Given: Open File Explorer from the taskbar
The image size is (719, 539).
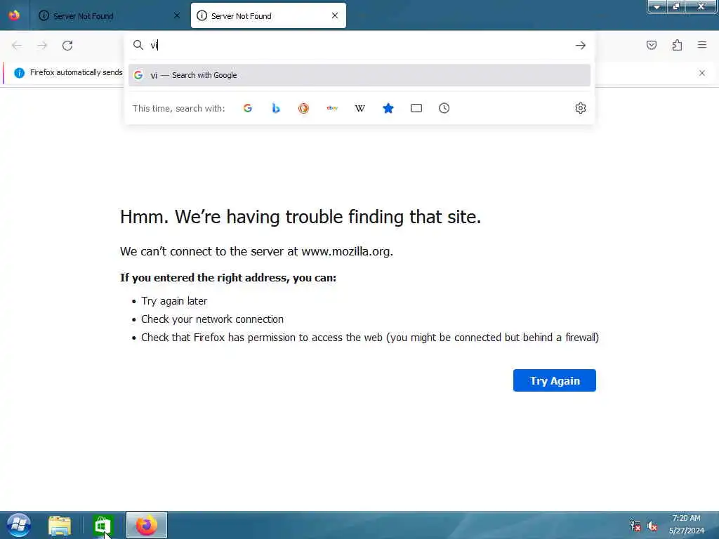Looking at the screenshot, I should [60, 526].
